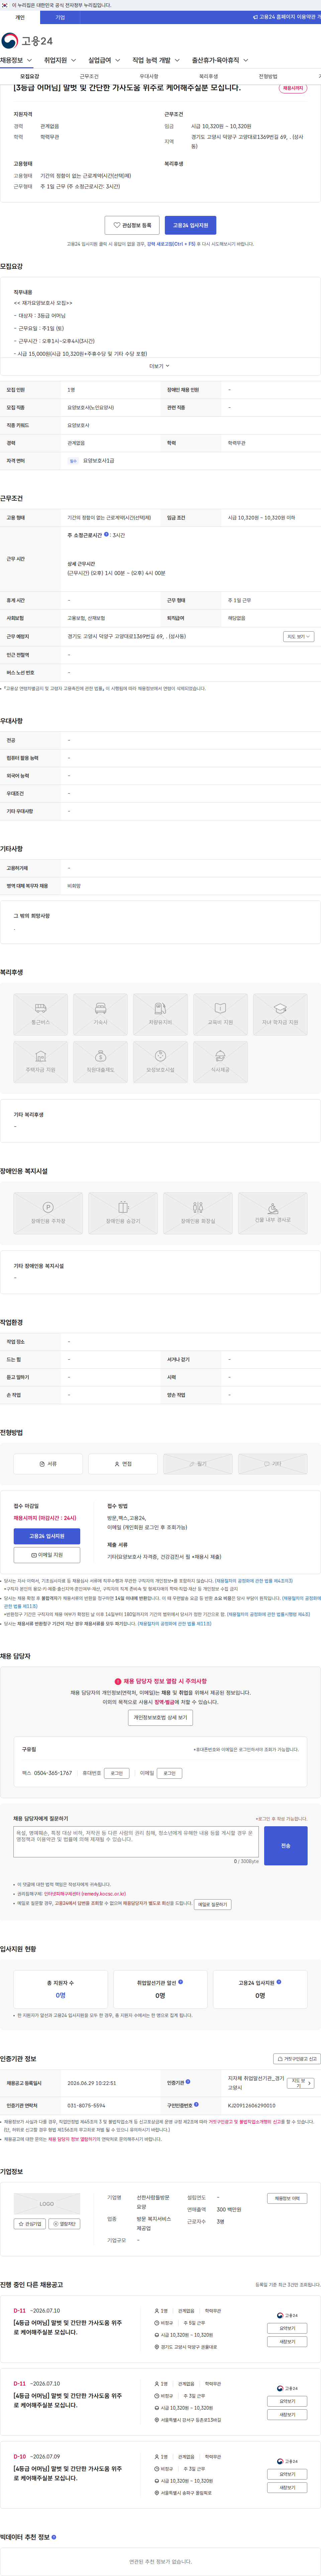321x2576 pixels.
Task: Click the heart icon on 관심정보 등록
Action: pos(117,225)
